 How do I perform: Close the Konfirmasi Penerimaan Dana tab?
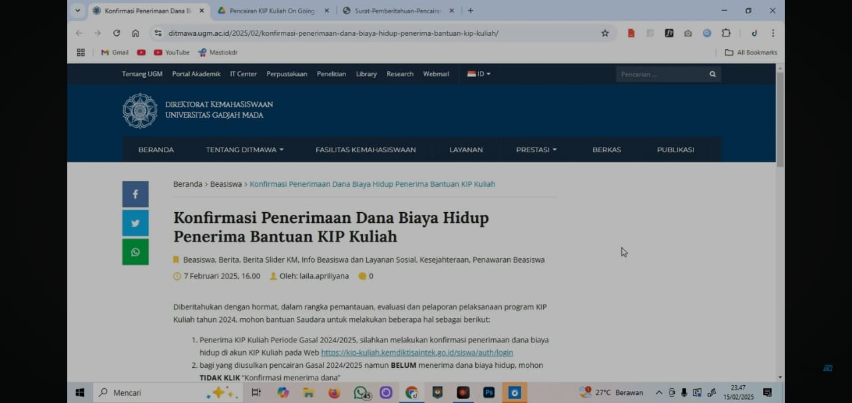[x=202, y=11]
